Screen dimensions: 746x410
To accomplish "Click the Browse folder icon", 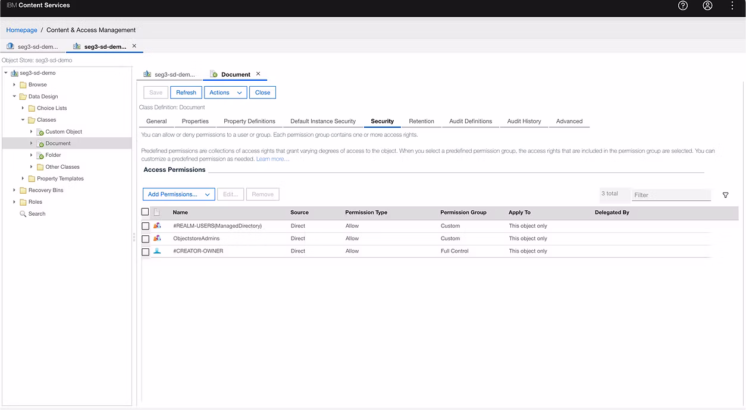I will [23, 85].
